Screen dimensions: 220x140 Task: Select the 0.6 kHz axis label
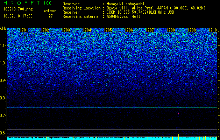[x=3, y=133]
